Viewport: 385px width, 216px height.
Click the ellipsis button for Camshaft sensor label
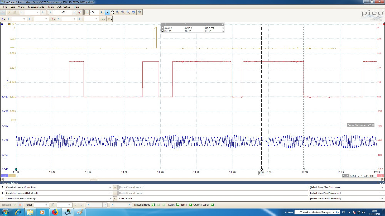(x=115, y=187)
